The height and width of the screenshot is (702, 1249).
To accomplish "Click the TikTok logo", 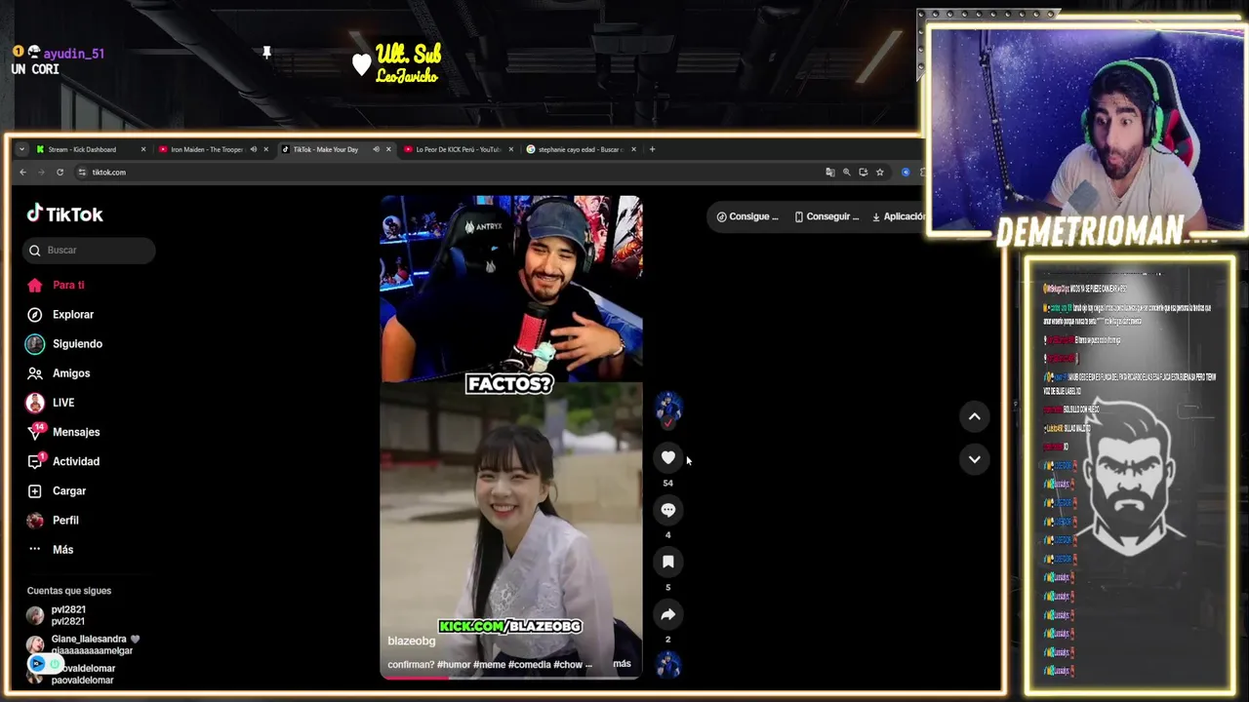I will [64, 214].
